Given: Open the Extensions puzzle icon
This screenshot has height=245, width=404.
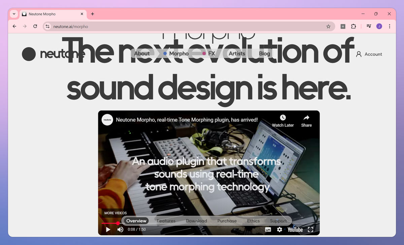Looking at the screenshot, I should 353,26.
